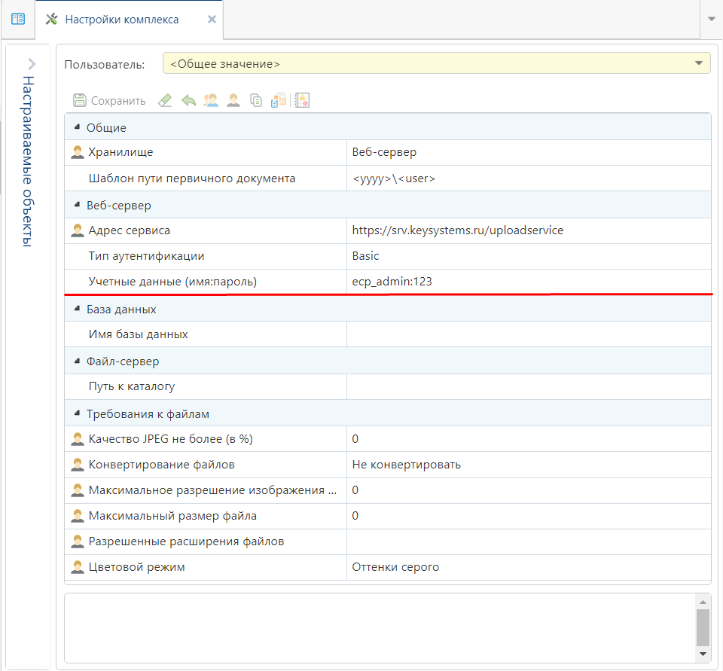Click the description box scrollbar thumb
The image size is (723, 671).
pos(703,627)
